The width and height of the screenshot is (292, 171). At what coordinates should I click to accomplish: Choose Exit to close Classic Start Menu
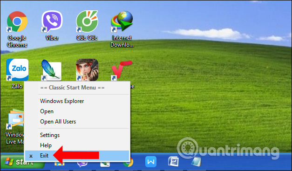77,156
